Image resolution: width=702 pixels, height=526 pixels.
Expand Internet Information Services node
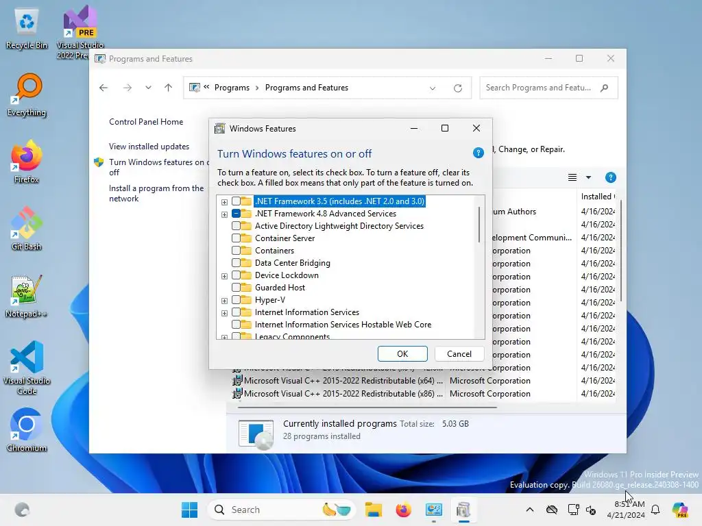pos(224,313)
